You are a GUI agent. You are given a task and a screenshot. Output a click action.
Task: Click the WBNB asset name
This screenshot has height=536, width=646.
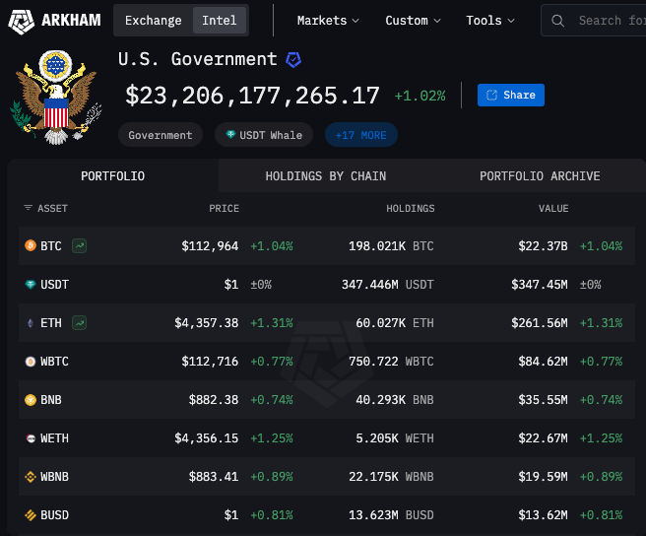click(x=54, y=477)
